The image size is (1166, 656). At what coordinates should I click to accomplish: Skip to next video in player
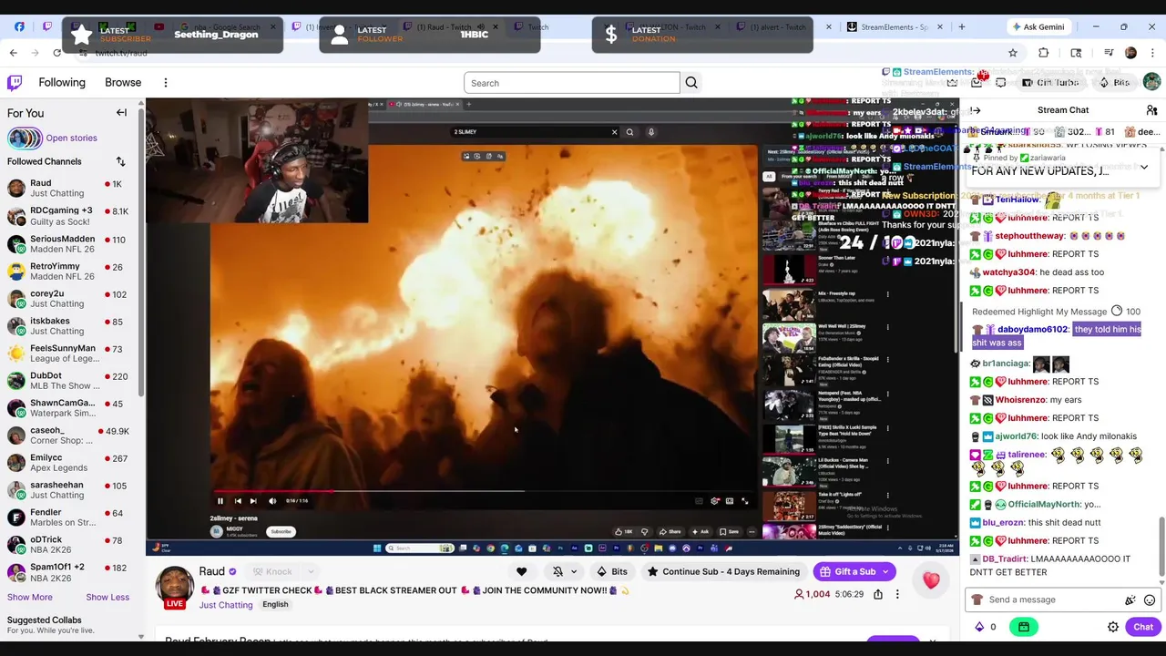pos(252,500)
